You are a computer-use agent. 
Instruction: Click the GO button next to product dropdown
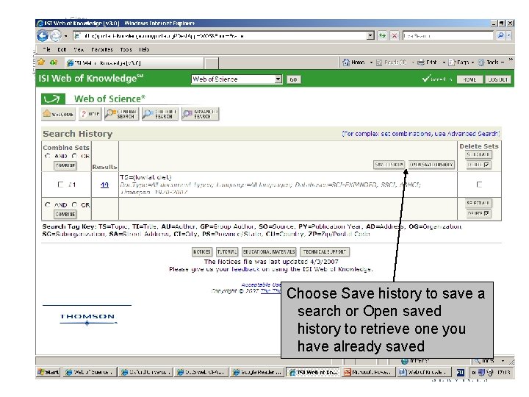293,79
